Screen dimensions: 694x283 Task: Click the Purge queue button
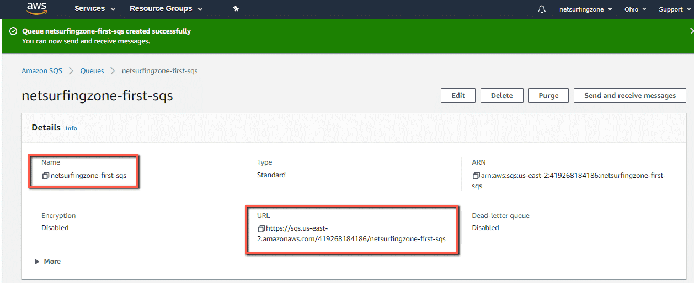tap(548, 95)
